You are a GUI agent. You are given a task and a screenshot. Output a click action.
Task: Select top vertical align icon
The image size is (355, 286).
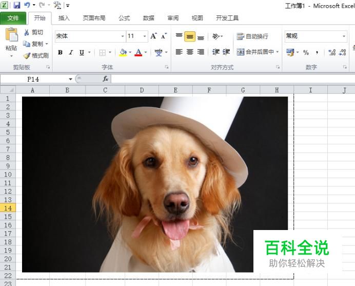coord(179,36)
